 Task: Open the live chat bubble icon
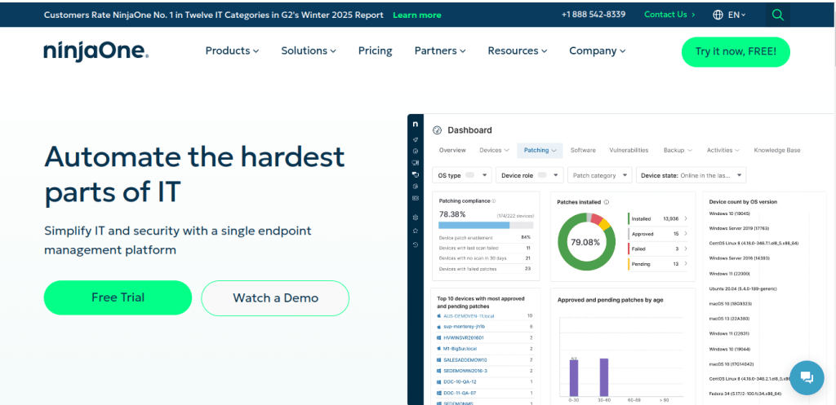click(x=807, y=376)
